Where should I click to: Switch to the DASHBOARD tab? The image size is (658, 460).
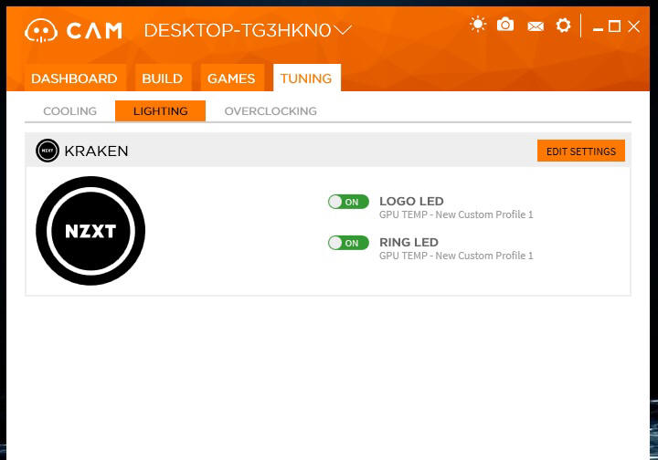point(74,78)
